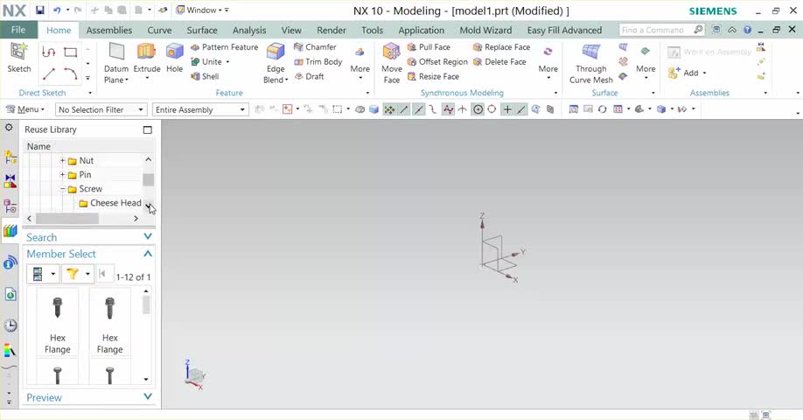Click Replace Face command

pos(501,47)
